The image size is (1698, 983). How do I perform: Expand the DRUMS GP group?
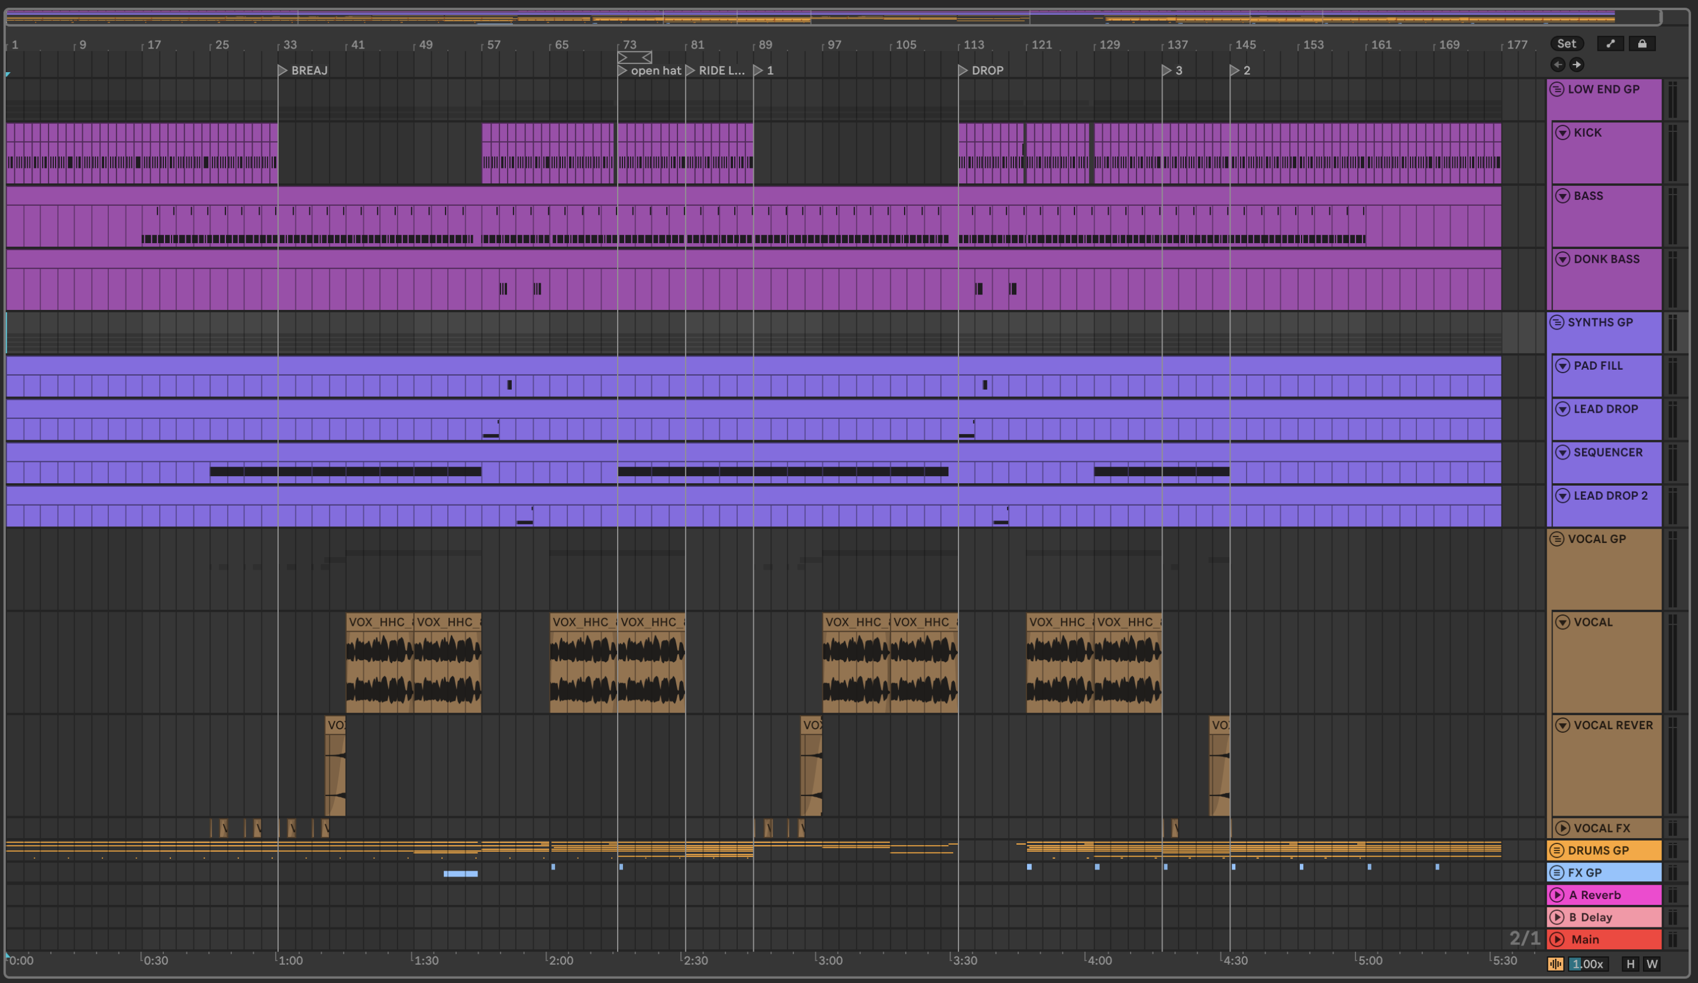tap(1557, 851)
